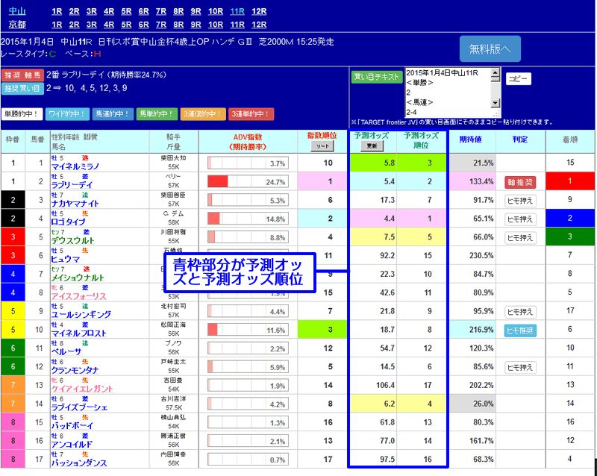This screenshot has height=476, width=597.
Task: Click inside the 買い目テキスト text area
Action: point(448,93)
